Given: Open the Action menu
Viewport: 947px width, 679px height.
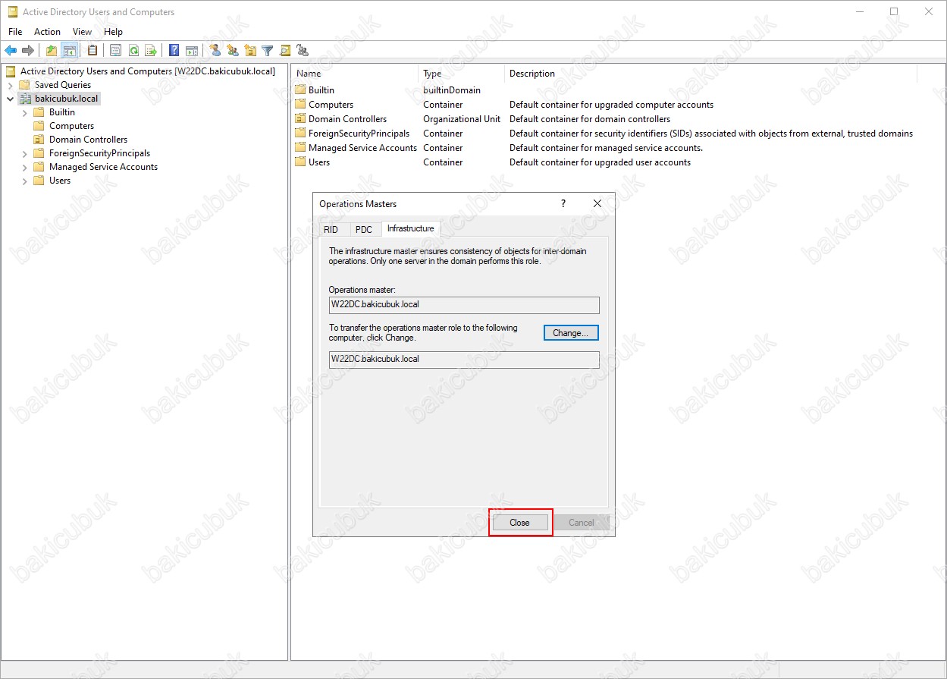Looking at the screenshot, I should tap(47, 32).
